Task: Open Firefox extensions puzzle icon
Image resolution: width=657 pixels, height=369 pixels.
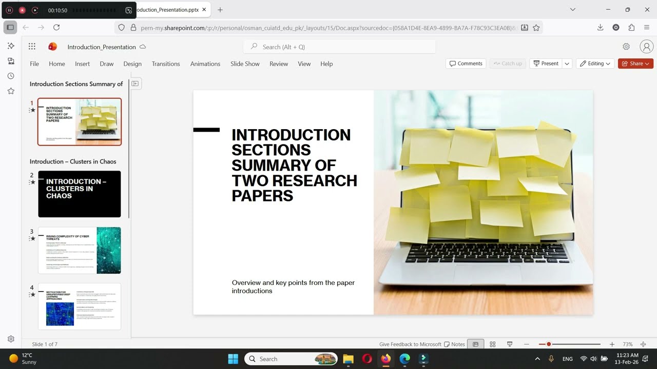Action: pos(631,28)
